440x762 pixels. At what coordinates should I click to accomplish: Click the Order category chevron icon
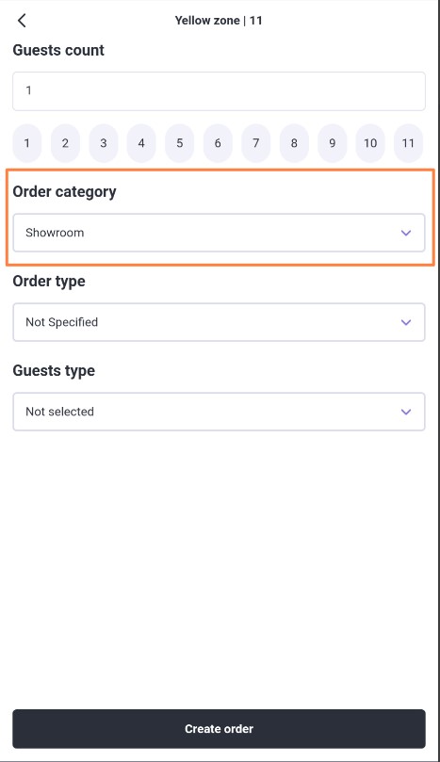point(406,233)
